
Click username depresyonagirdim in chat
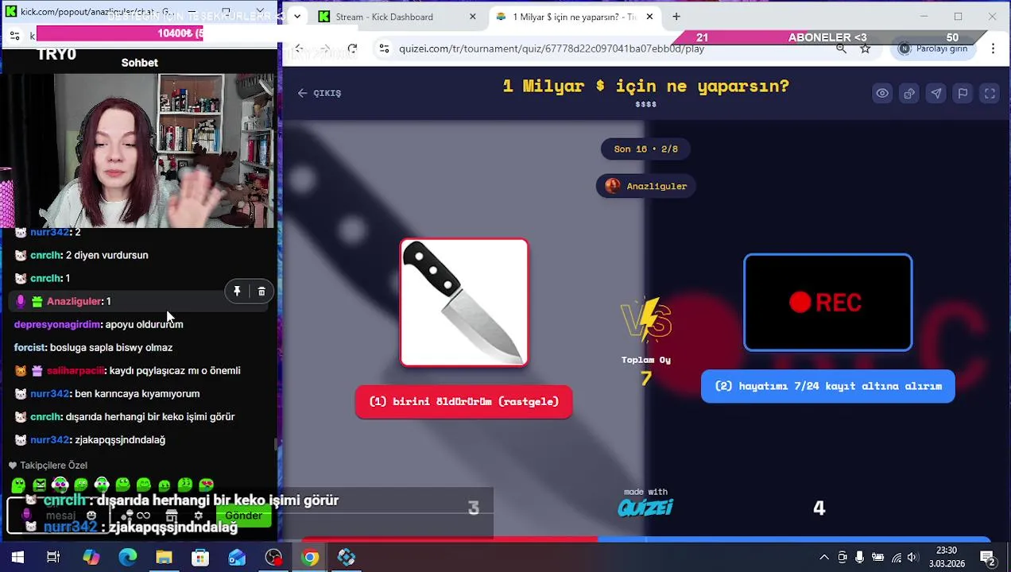point(57,324)
